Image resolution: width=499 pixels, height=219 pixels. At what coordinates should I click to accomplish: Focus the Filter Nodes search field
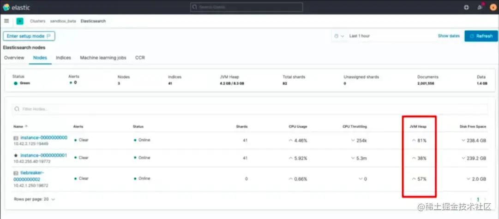[x=250, y=109]
